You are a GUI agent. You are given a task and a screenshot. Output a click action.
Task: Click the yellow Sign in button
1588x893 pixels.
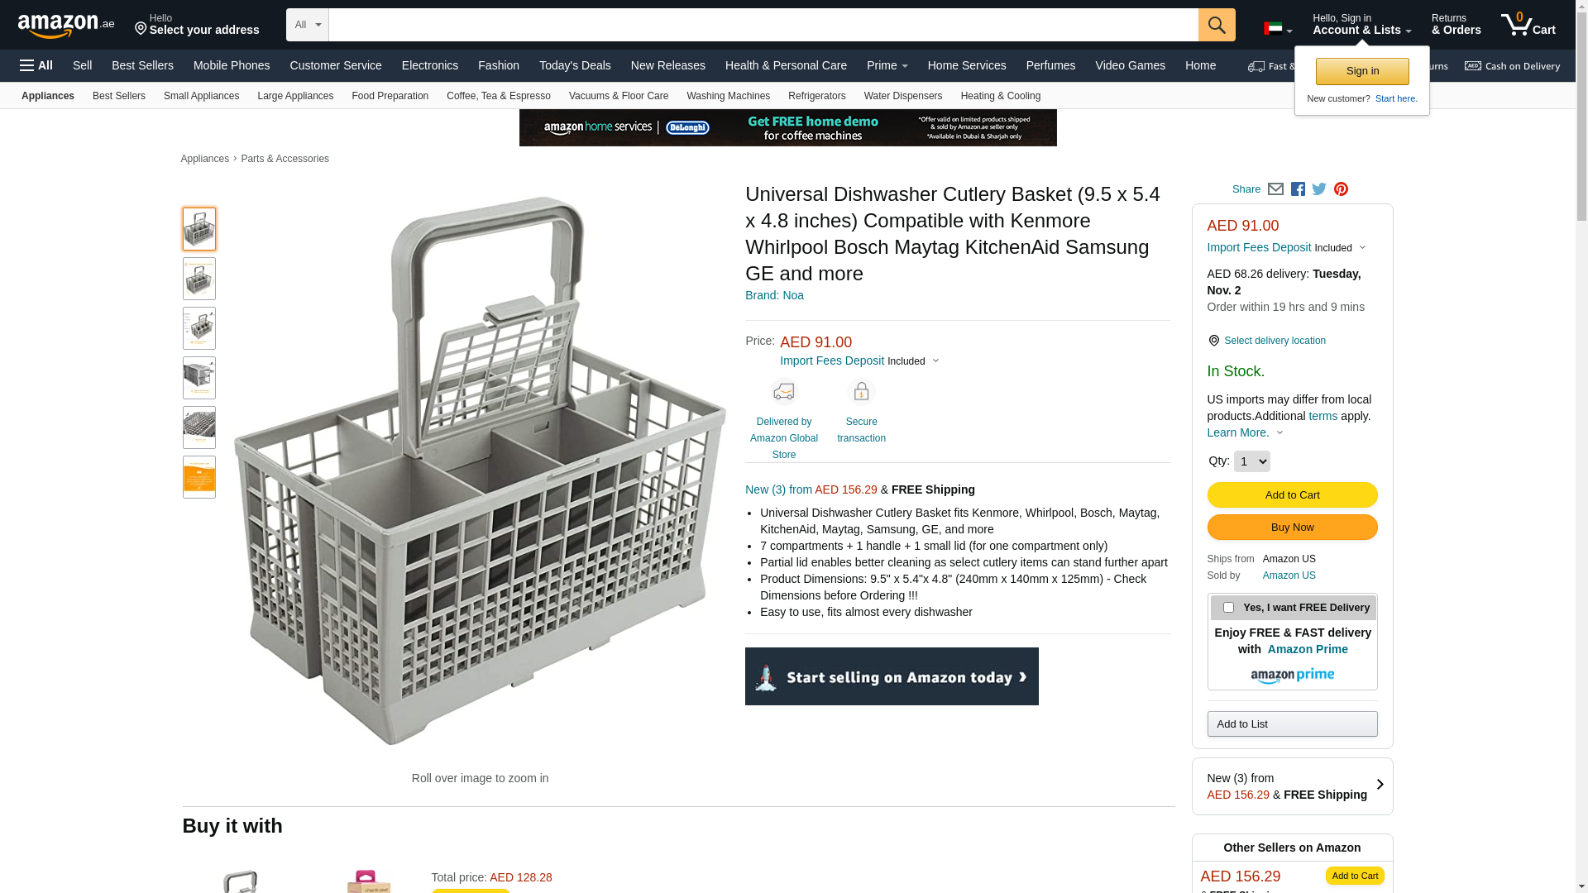click(x=1362, y=71)
